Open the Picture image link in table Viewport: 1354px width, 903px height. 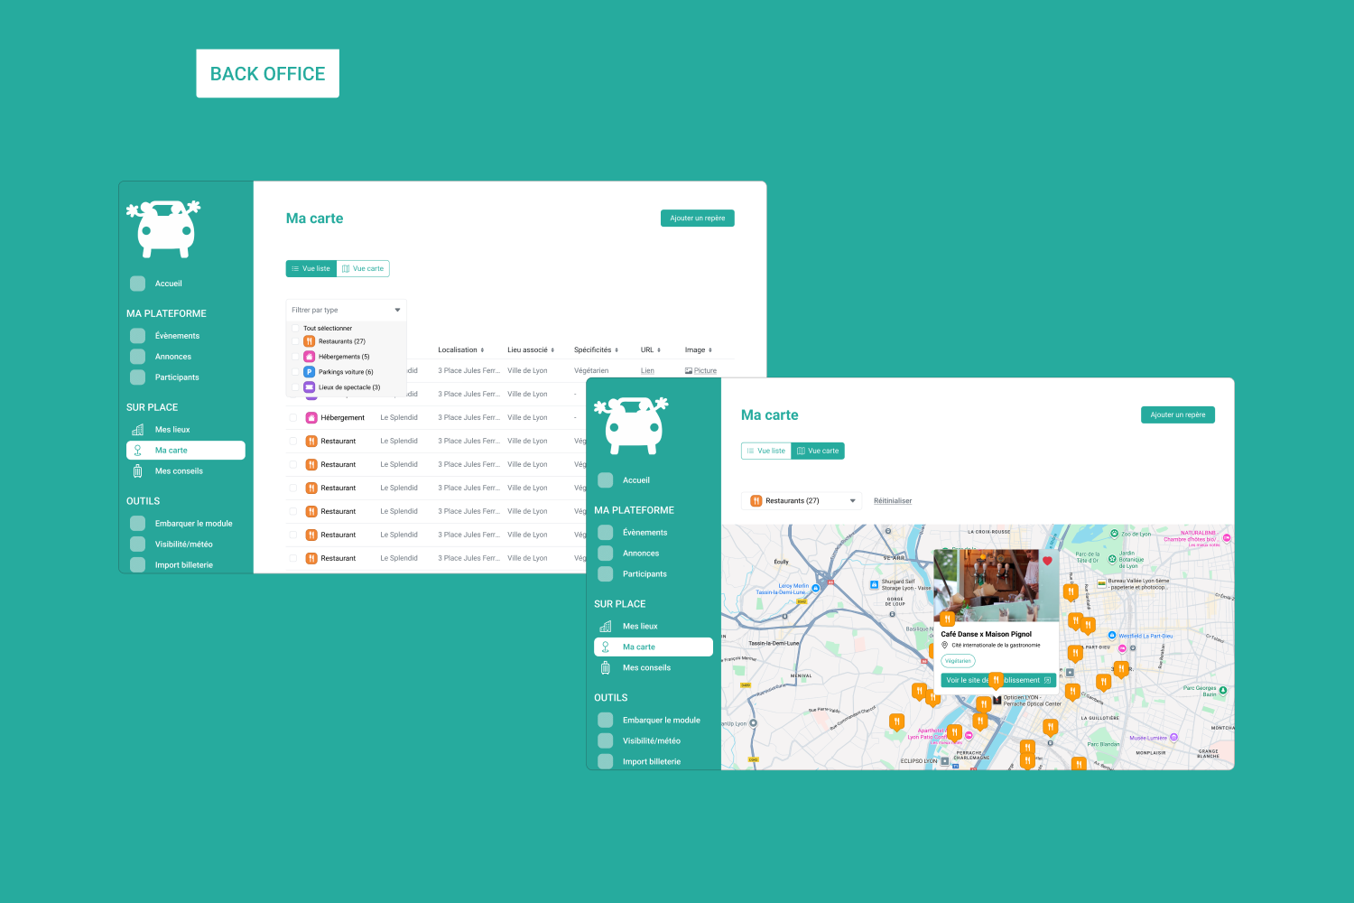coord(700,371)
